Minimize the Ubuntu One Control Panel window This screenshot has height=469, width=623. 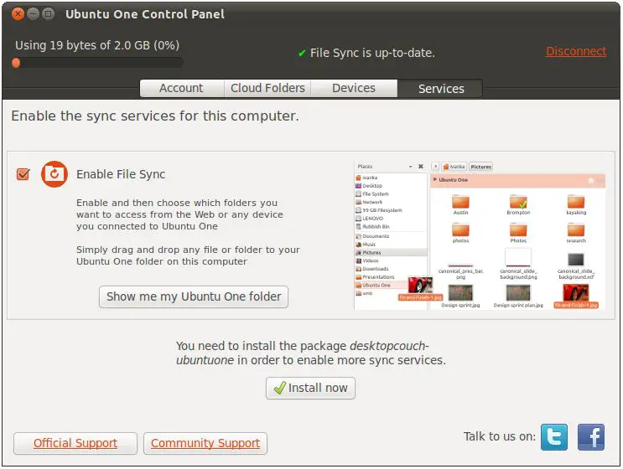tap(33, 14)
